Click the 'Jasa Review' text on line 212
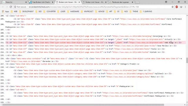Image resolution: width=188 pixels, height=106 pixels. [x=163, y=46]
